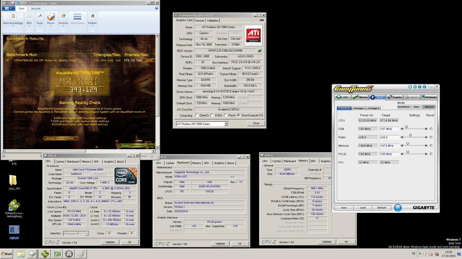Click the Tools icon in Paint ribbon
Viewport: 462px width, 259px height.
[x=40, y=16]
